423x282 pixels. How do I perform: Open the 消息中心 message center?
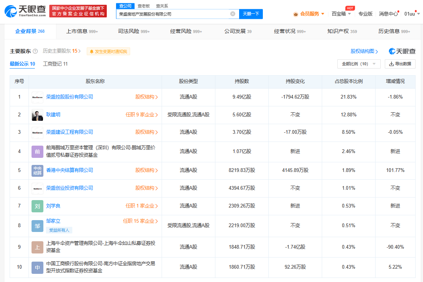tap(388, 14)
